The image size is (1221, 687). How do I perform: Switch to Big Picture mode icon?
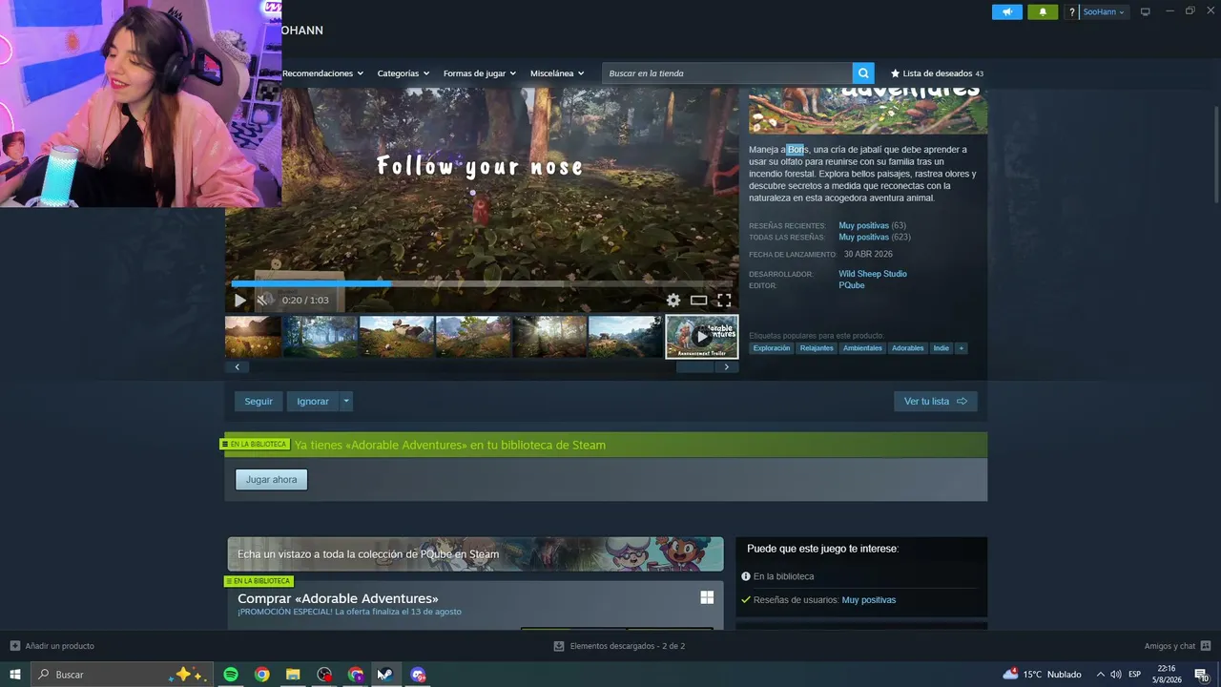pyautogui.click(x=1146, y=11)
